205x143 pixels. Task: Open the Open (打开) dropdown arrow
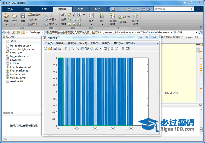[x=15, y=24]
